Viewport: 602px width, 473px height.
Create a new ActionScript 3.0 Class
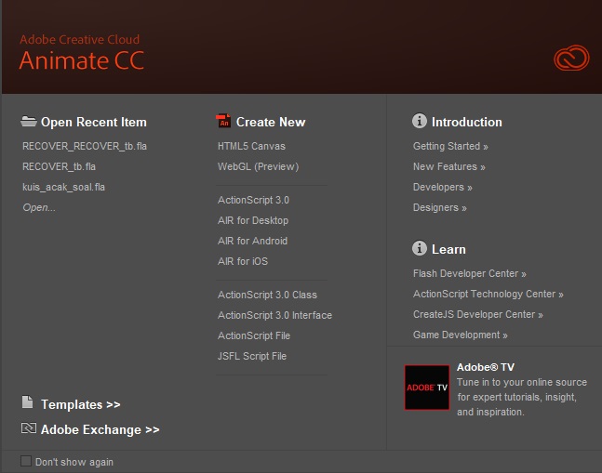pyautogui.click(x=267, y=295)
